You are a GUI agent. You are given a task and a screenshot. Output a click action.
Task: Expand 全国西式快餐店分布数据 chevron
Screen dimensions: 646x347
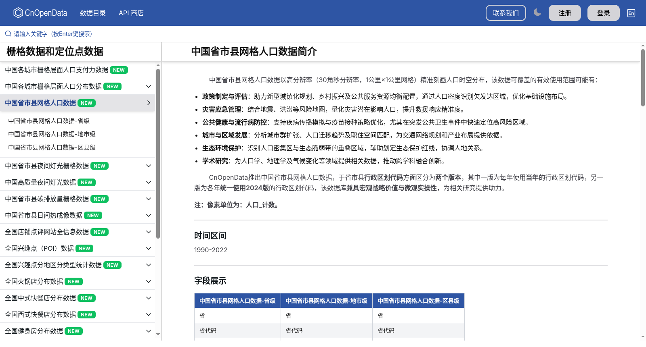[149, 314]
